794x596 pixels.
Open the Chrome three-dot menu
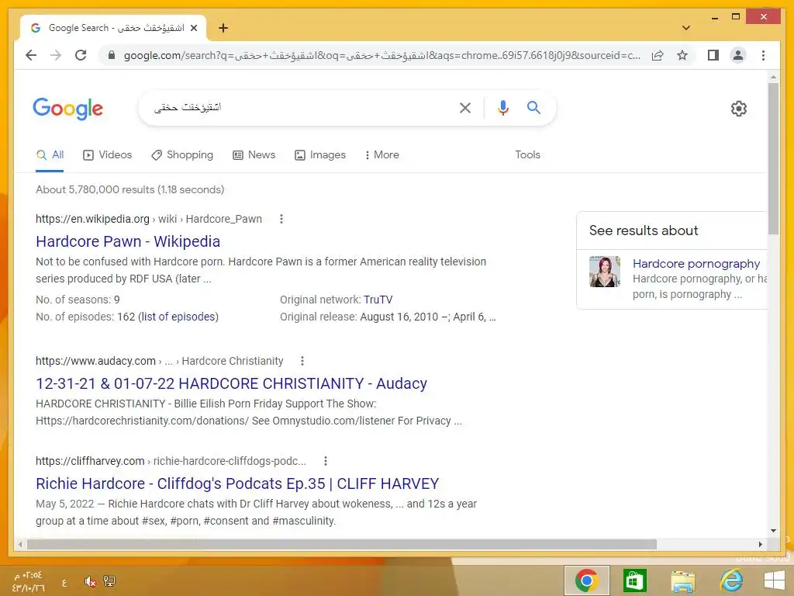coord(763,55)
